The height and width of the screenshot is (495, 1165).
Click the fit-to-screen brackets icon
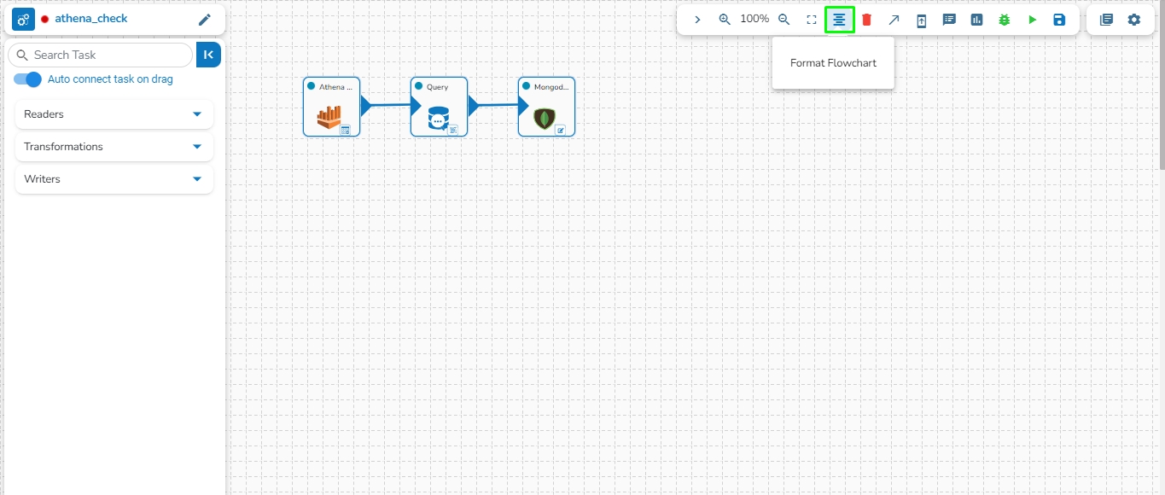(812, 20)
